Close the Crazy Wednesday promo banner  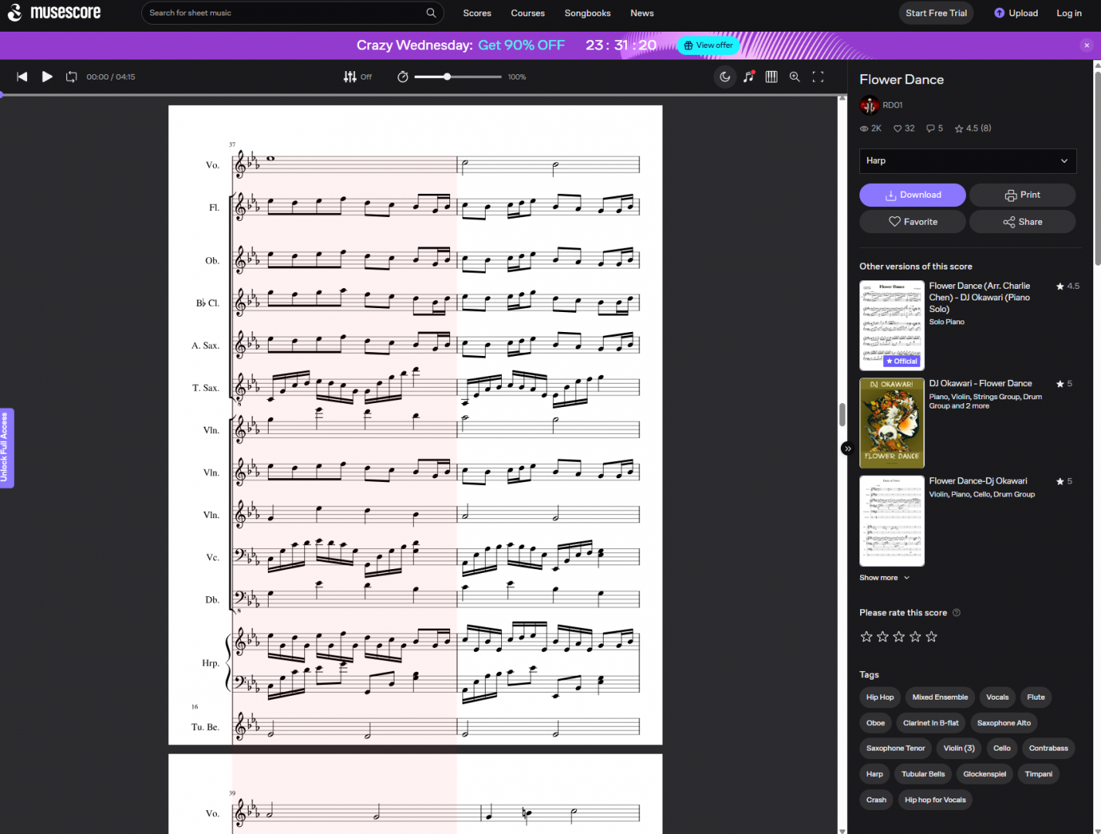pos(1086,46)
